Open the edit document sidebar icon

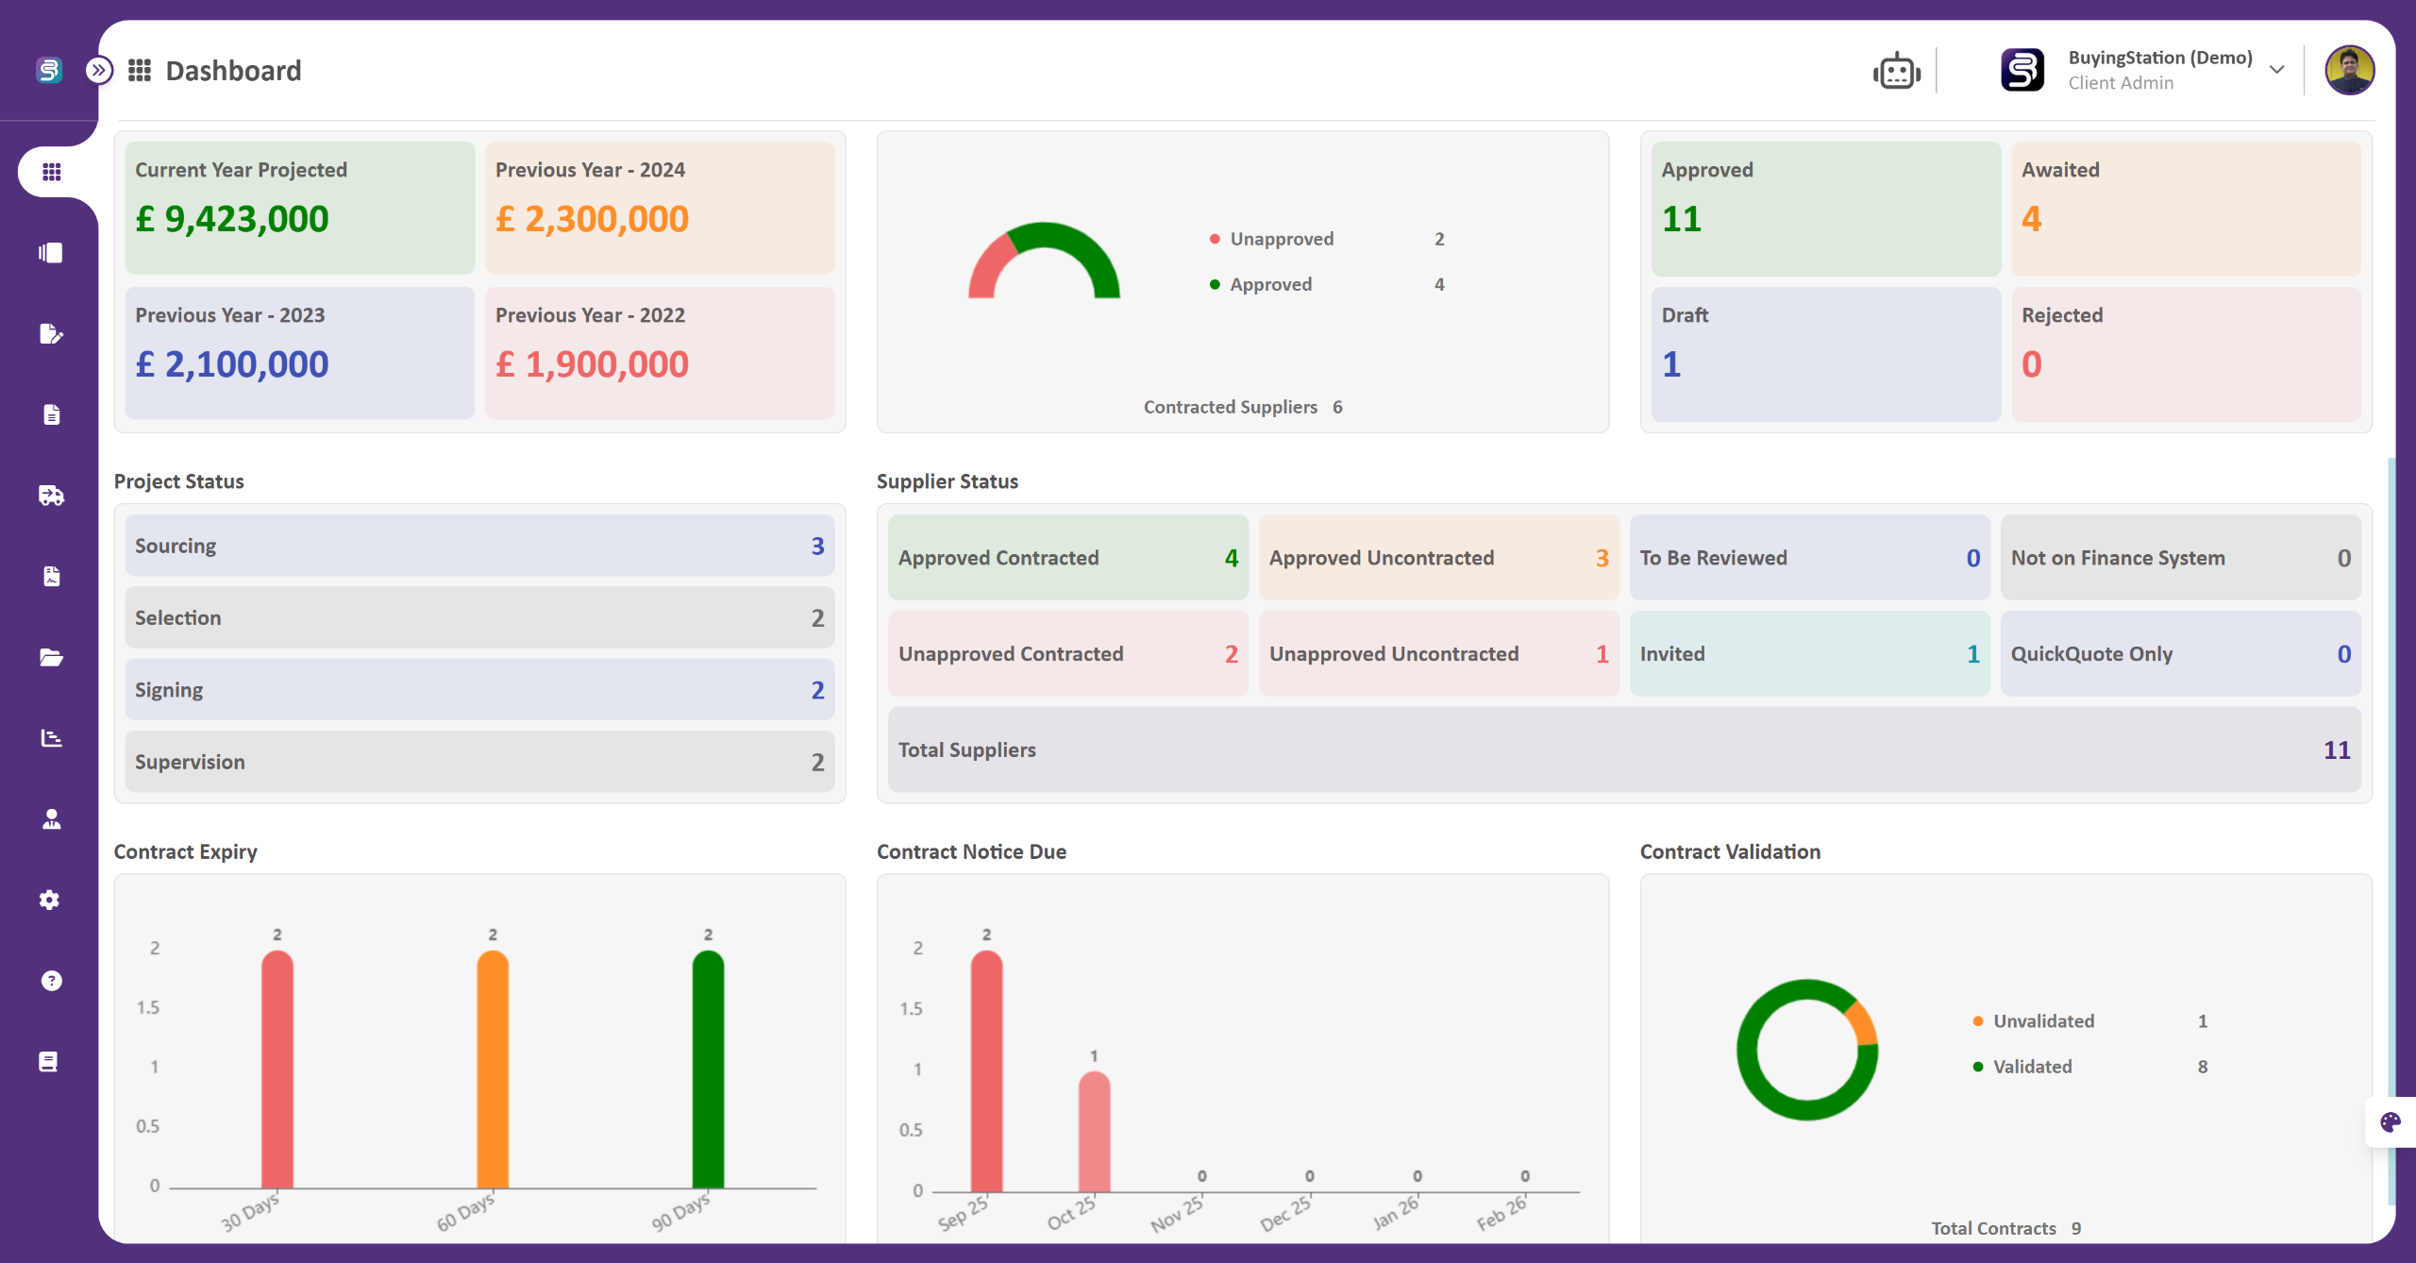[x=51, y=333]
